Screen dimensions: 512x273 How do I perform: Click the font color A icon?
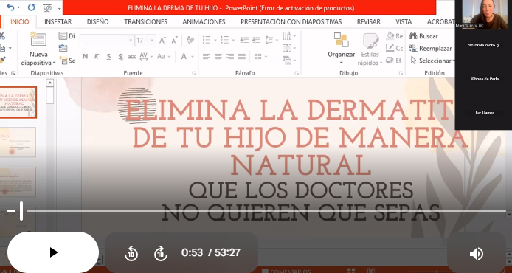(184, 56)
